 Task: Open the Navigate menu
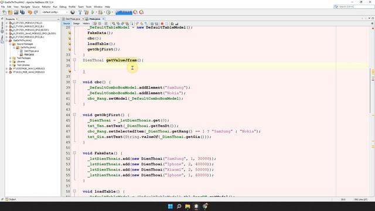[x=25, y=6]
